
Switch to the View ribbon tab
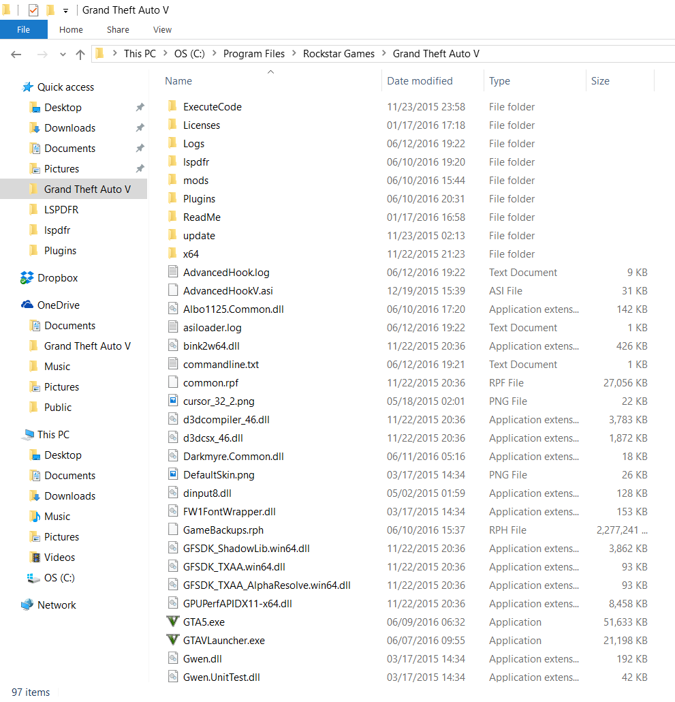point(162,29)
